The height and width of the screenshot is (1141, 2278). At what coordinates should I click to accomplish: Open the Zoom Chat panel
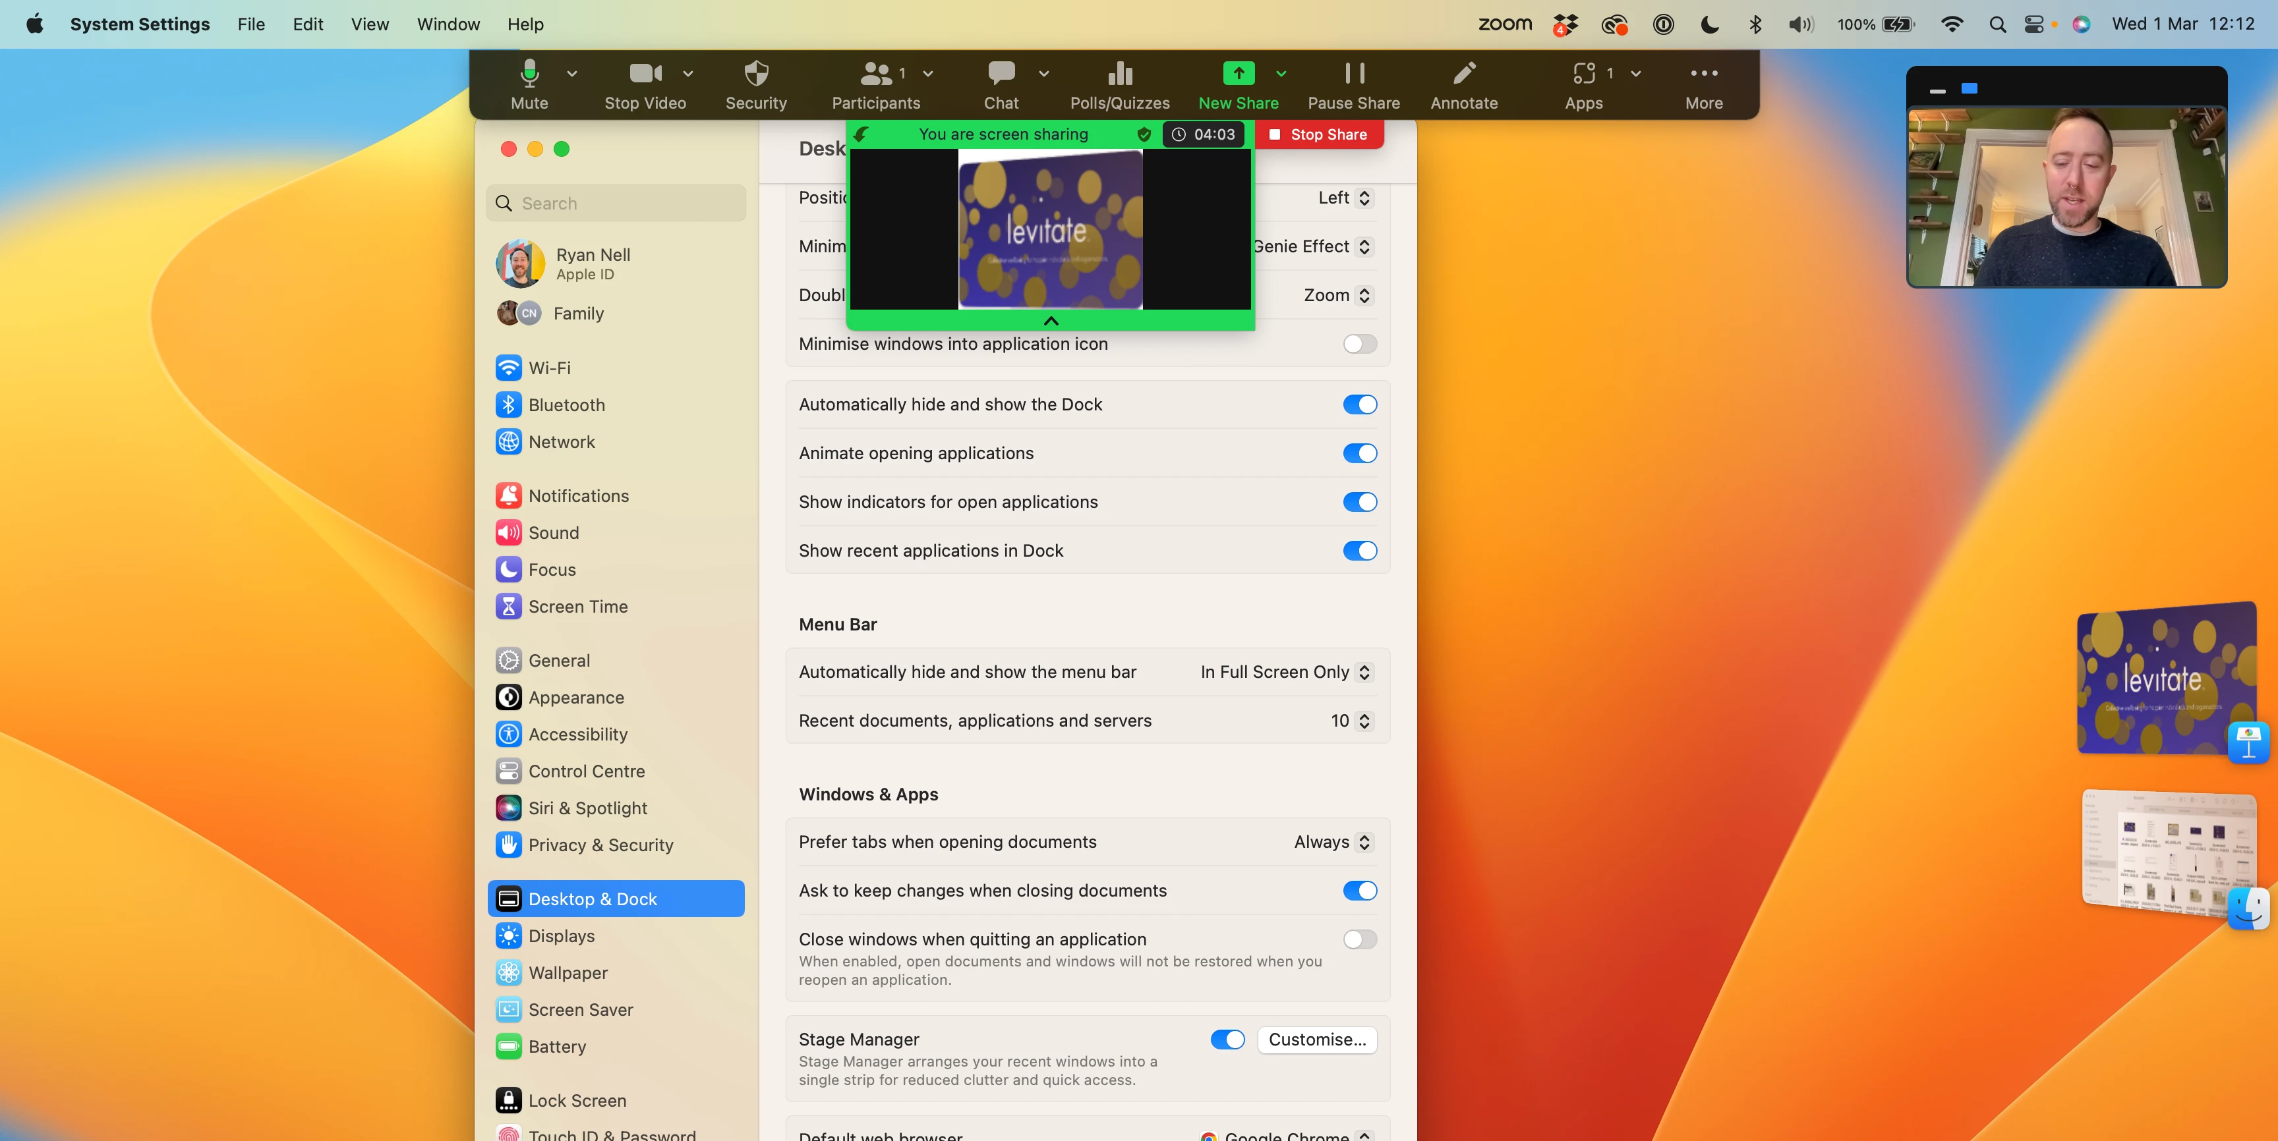[x=1001, y=84]
